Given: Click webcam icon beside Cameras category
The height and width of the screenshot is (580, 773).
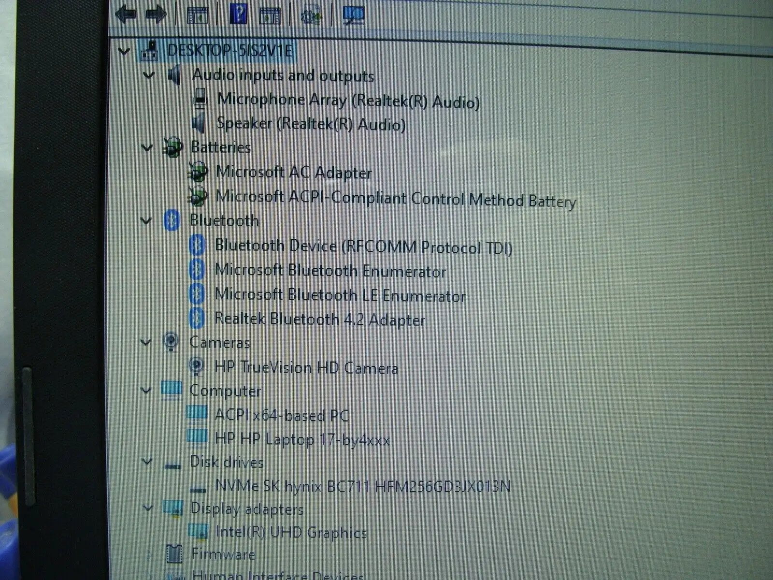Looking at the screenshot, I should [x=171, y=342].
